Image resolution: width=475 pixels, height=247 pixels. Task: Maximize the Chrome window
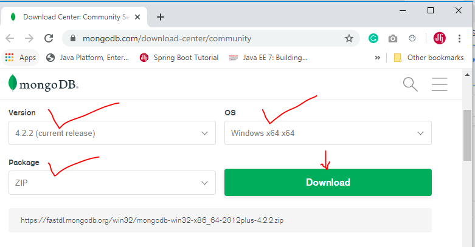point(431,10)
